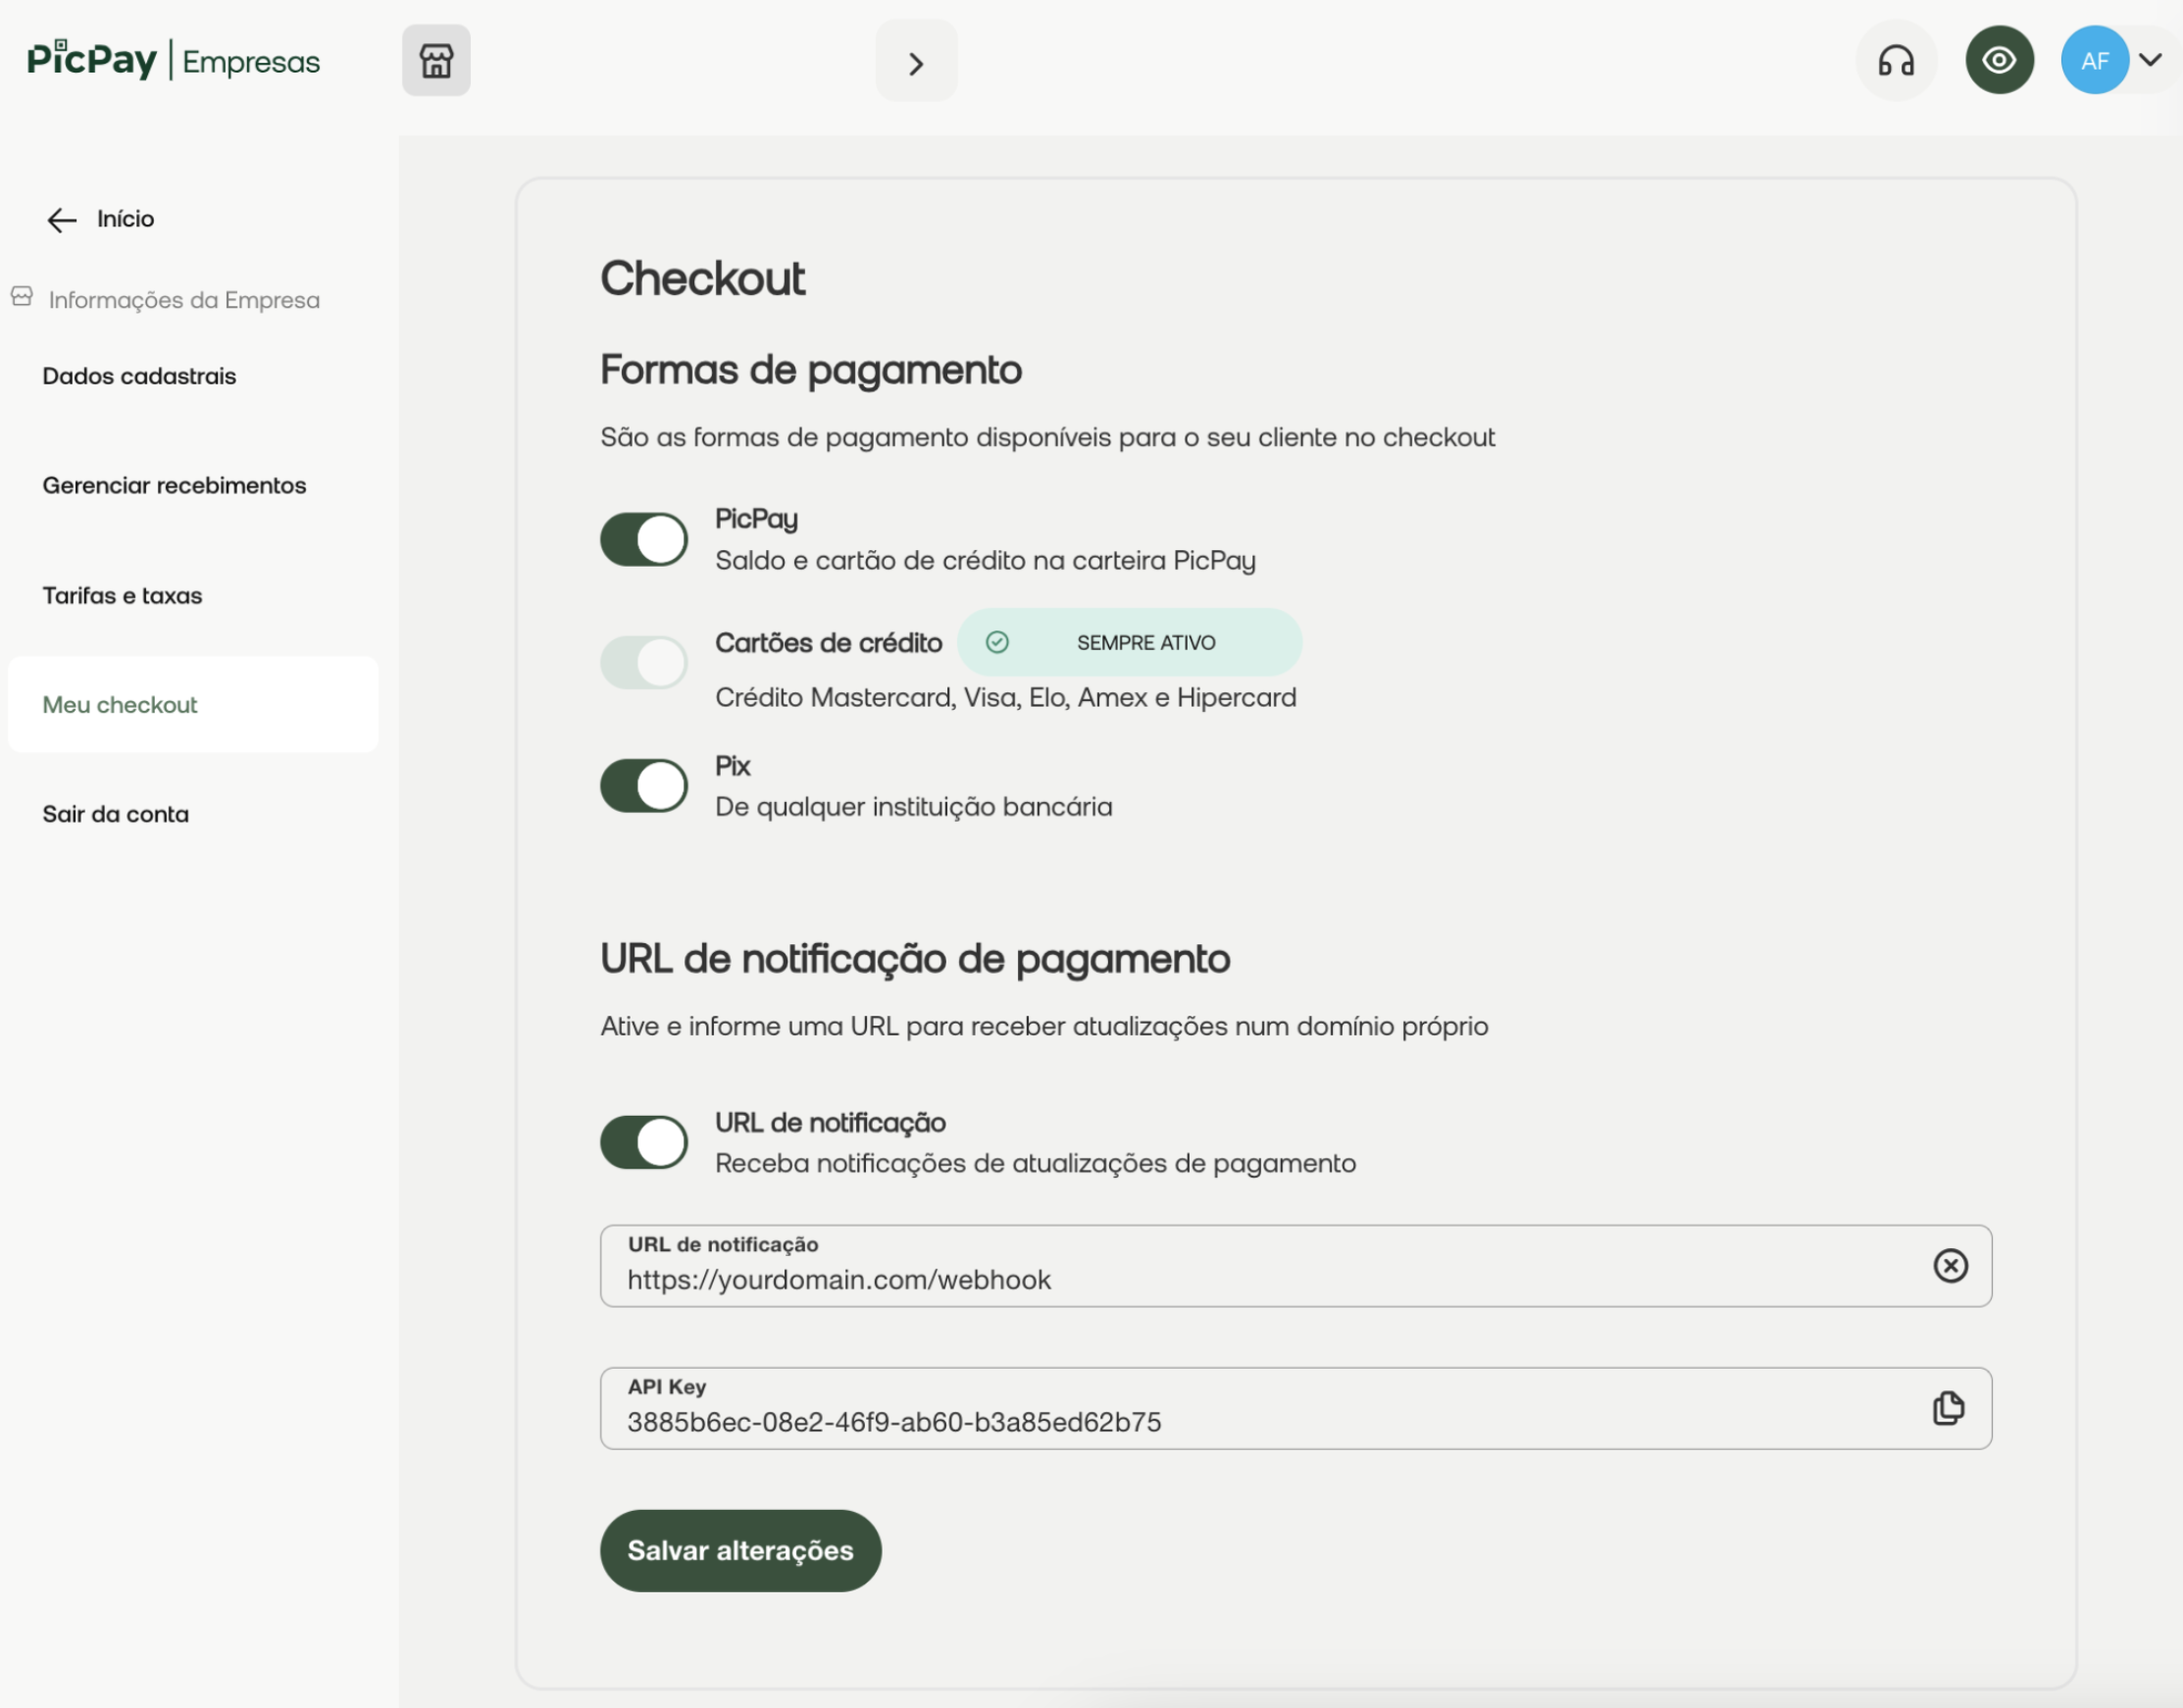This screenshot has height=1708, width=2183.
Task: Disable the PicPay payment toggle
Action: point(643,540)
